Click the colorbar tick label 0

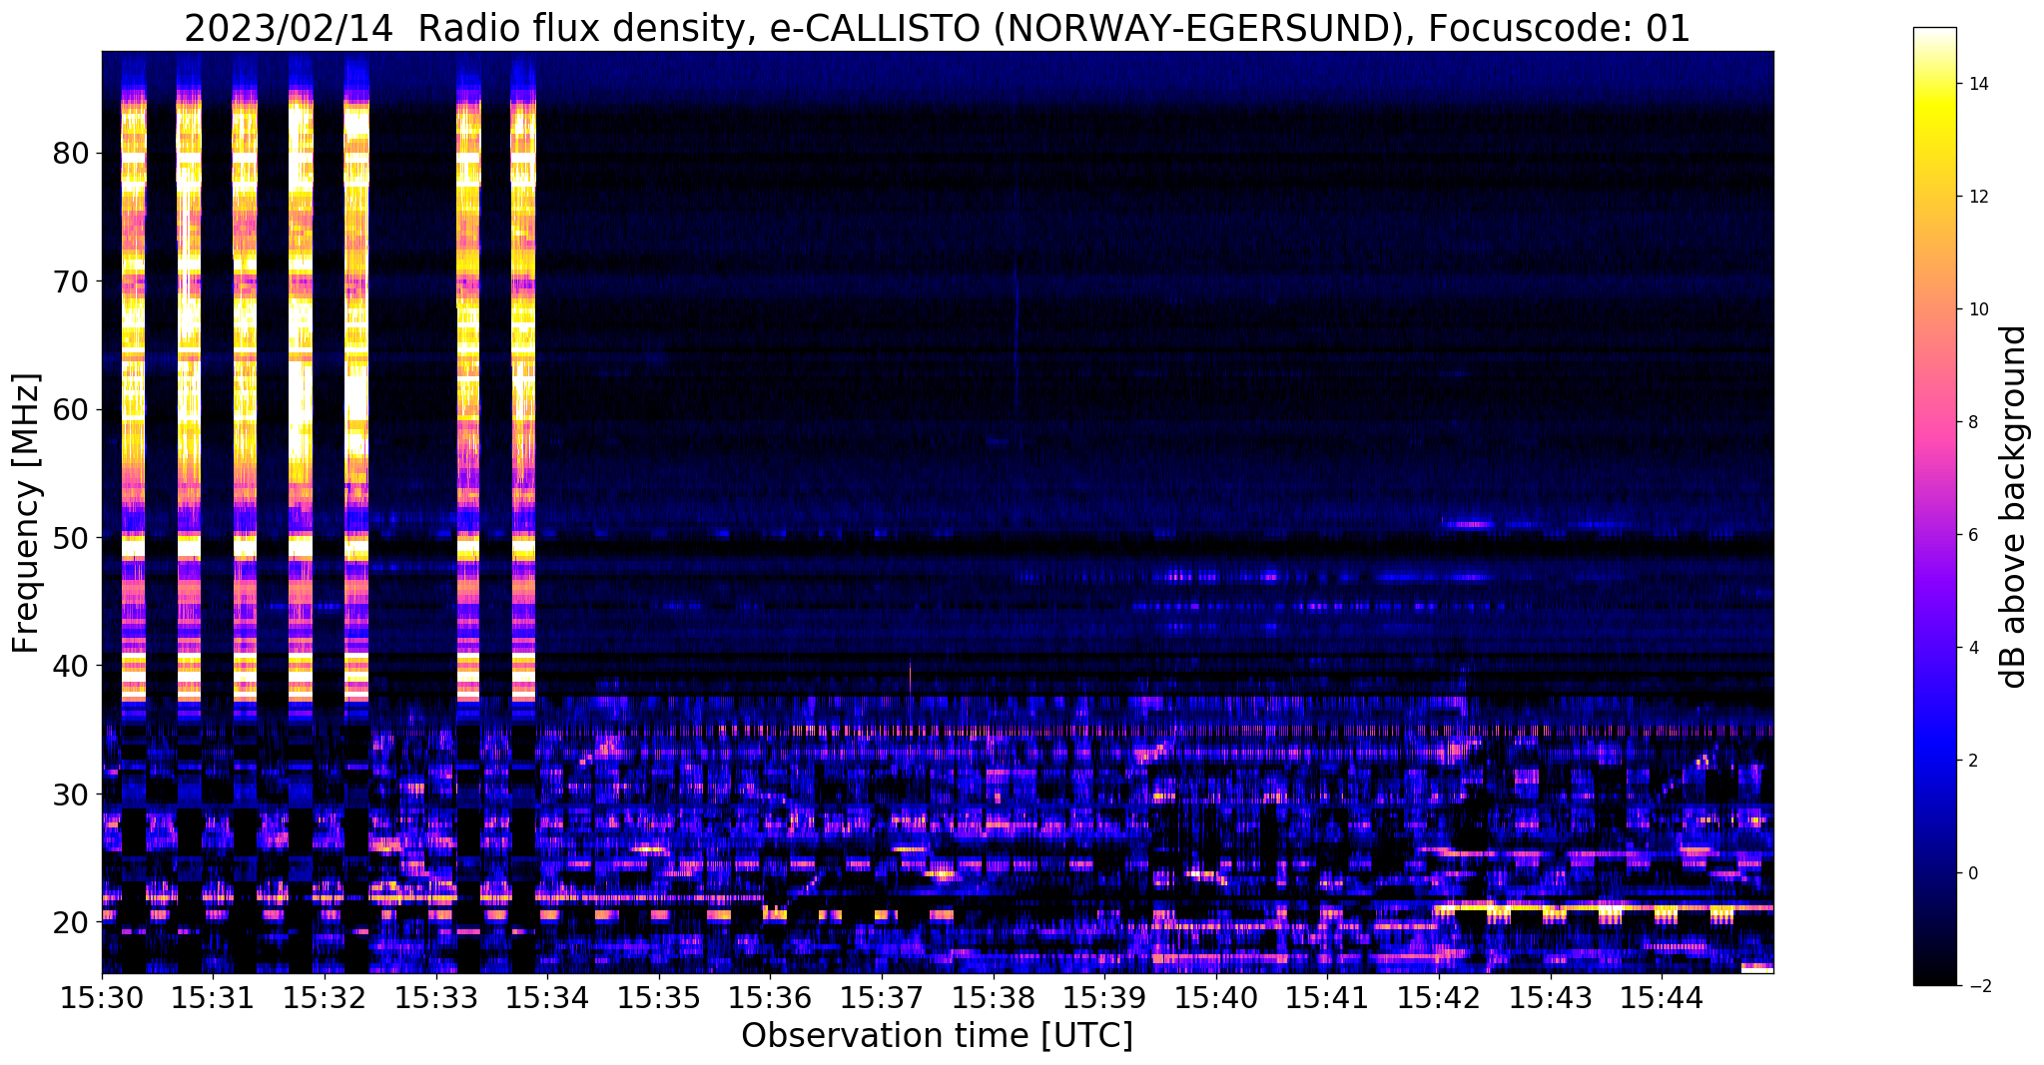tap(1972, 873)
